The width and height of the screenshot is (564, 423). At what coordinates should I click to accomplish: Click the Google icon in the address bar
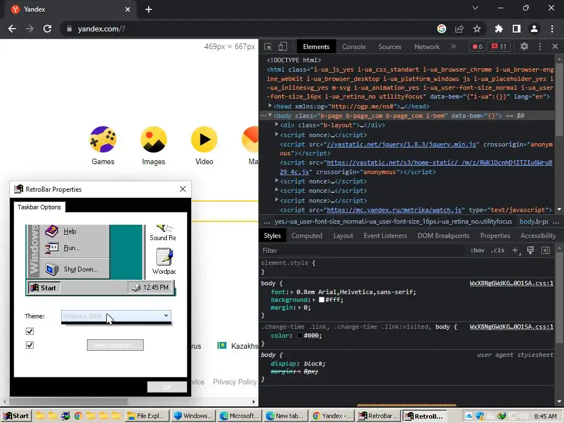(x=442, y=29)
